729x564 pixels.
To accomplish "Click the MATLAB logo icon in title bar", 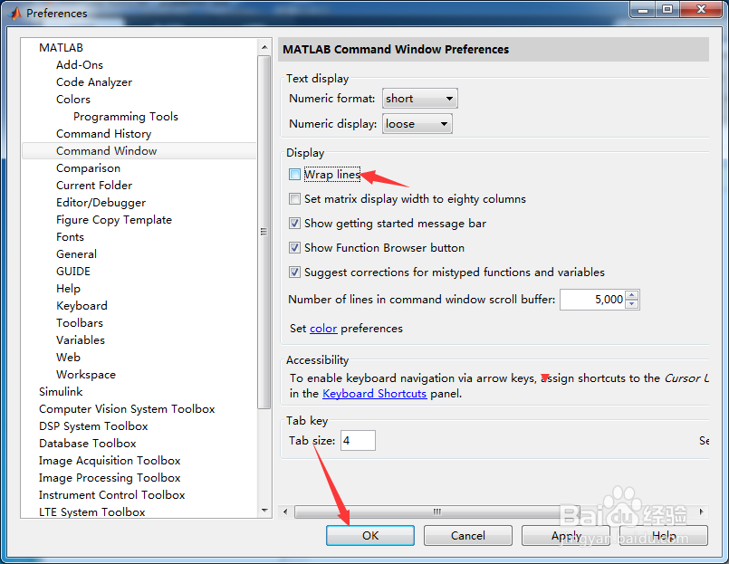I will [15, 14].
